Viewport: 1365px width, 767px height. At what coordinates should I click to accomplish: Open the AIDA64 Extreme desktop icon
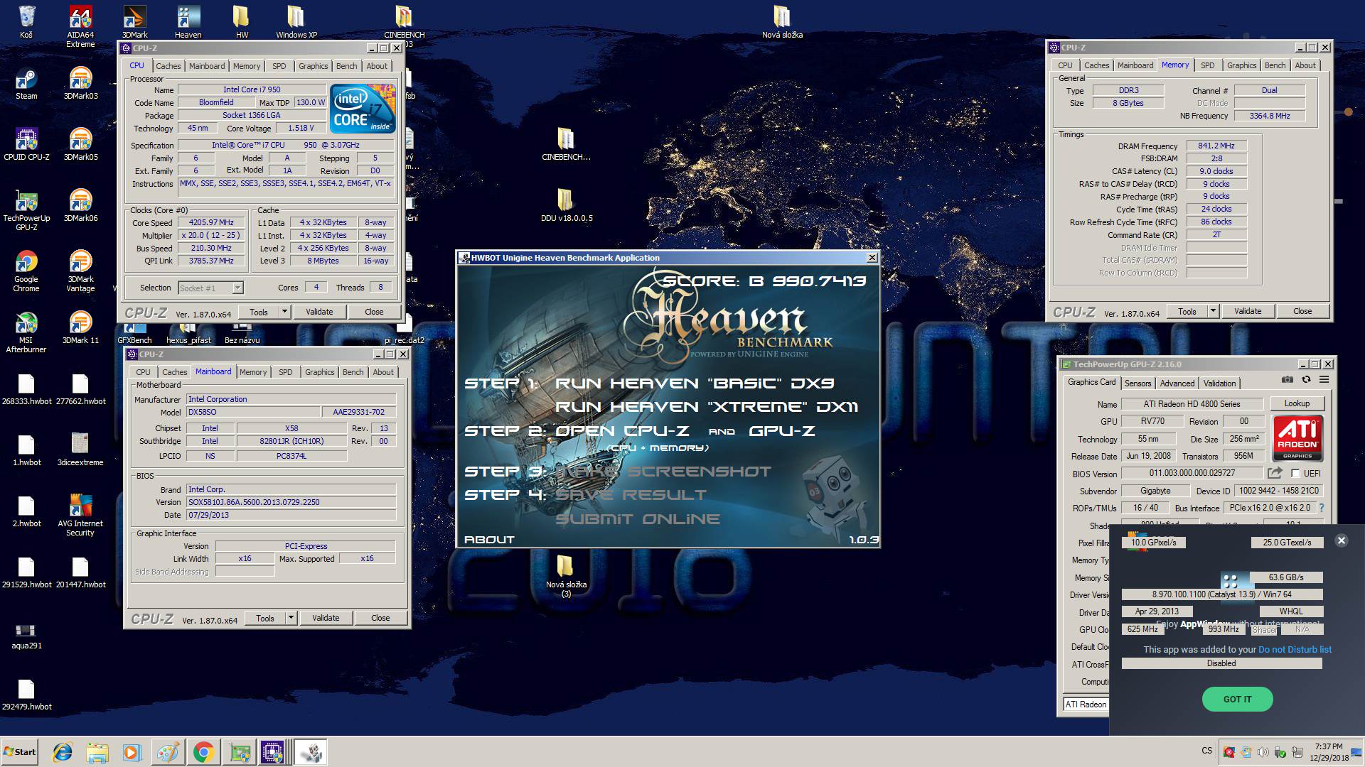80,26
